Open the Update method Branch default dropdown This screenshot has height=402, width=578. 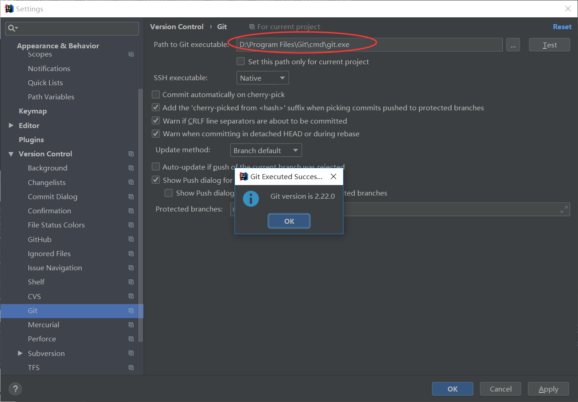(x=266, y=150)
